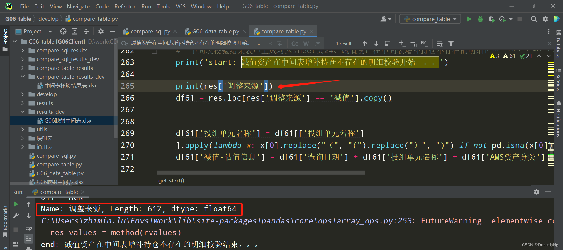This screenshot has height=250, width=563.
Task: Toggle soft-wrap in Run console
Action: pos(29,227)
